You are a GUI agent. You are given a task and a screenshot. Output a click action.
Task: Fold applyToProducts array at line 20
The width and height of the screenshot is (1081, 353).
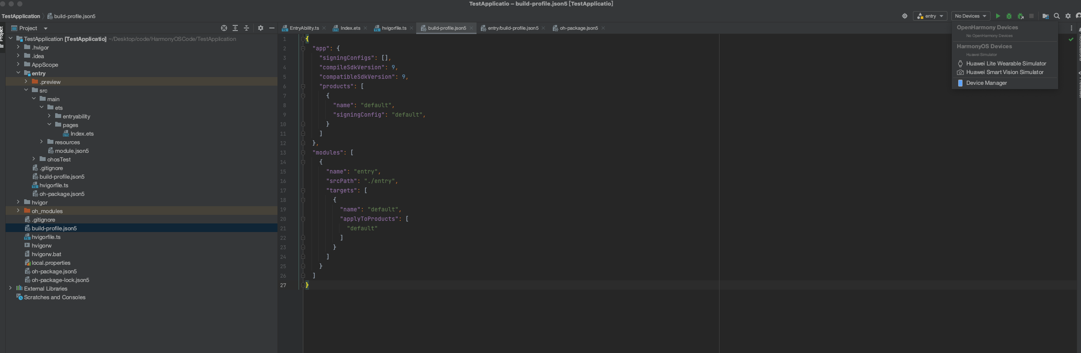(303, 219)
